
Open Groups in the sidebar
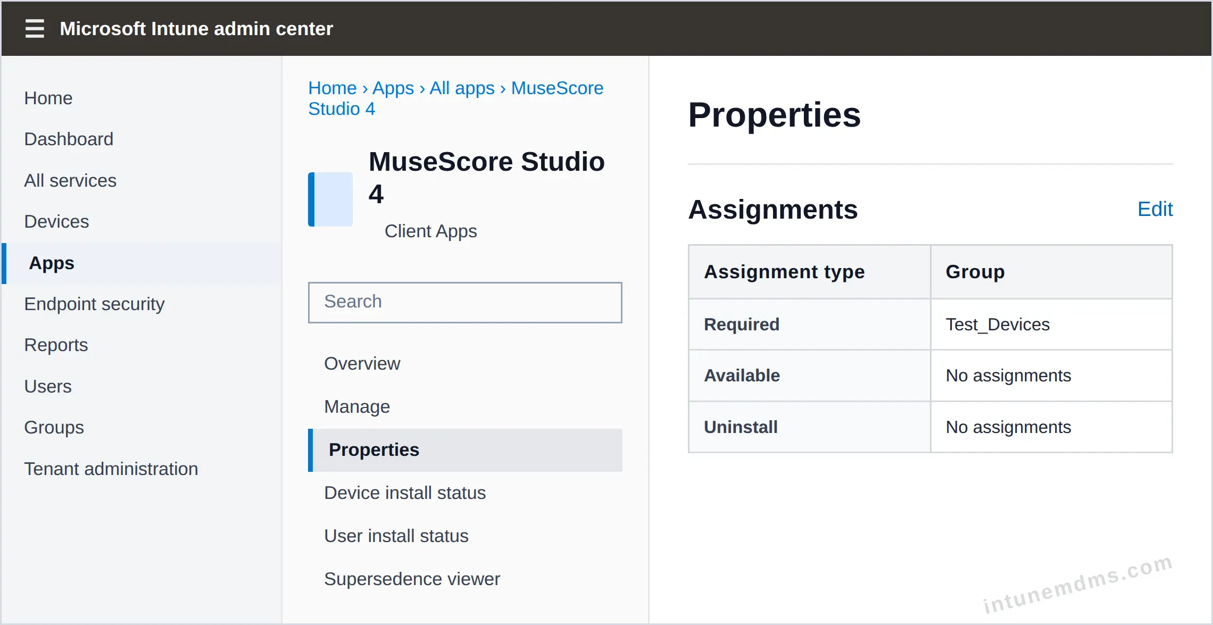(54, 427)
